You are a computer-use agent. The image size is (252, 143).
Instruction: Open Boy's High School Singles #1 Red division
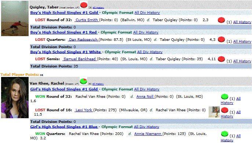click(64, 32)
